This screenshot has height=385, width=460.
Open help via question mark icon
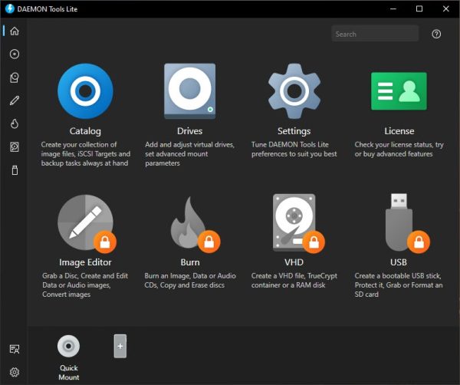(x=436, y=34)
